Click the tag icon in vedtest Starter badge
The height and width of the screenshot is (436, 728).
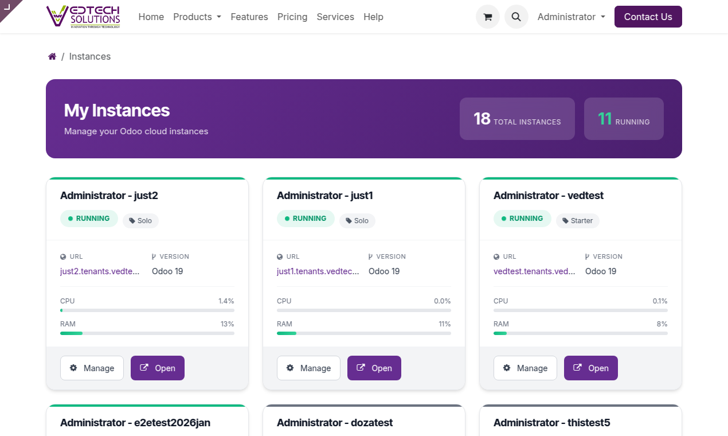(x=565, y=221)
